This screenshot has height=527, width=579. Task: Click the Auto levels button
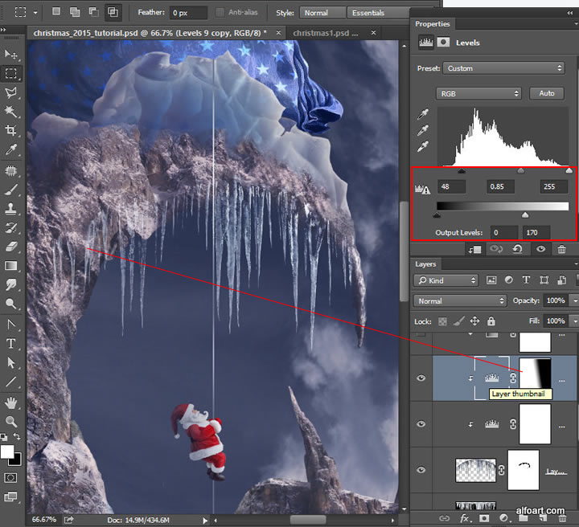click(546, 93)
